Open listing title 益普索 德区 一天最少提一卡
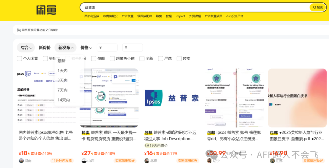Image resolution: width=329 pixels, height=168 pixels. 109,135
